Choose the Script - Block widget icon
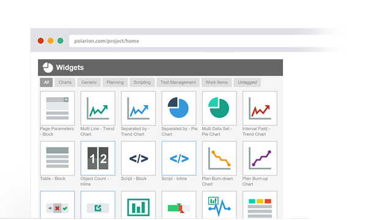This screenshot has height=220, width=392. click(x=138, y=158)
